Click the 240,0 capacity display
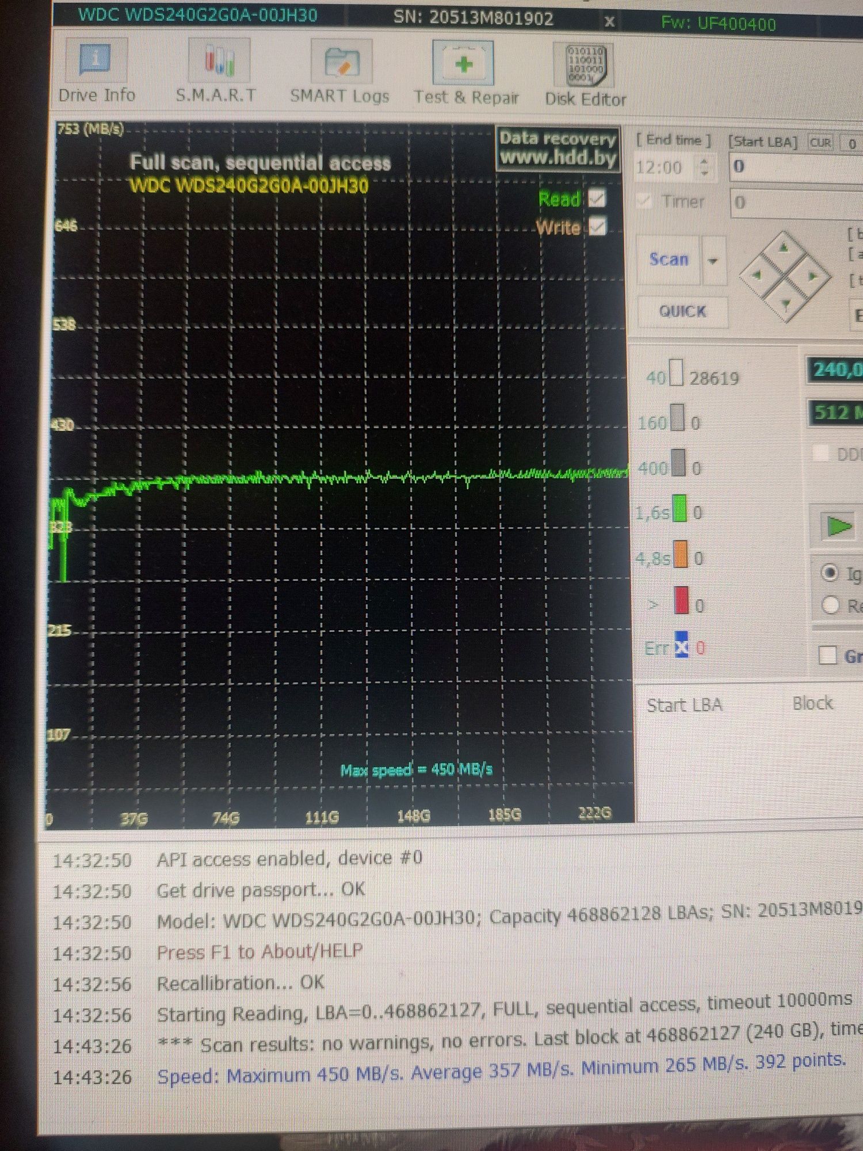The width and height of the screenshot is (863, 1151). pyautogui.click(x=836, y=369)
